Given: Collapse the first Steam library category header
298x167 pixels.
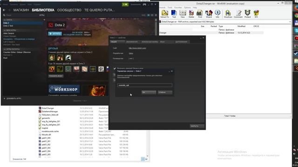Looking at the screenshot, I should [x=5, y=20].
